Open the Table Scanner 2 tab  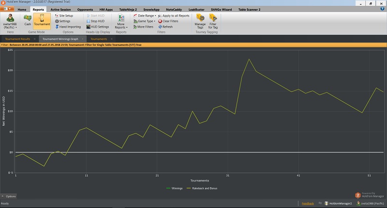249,10
